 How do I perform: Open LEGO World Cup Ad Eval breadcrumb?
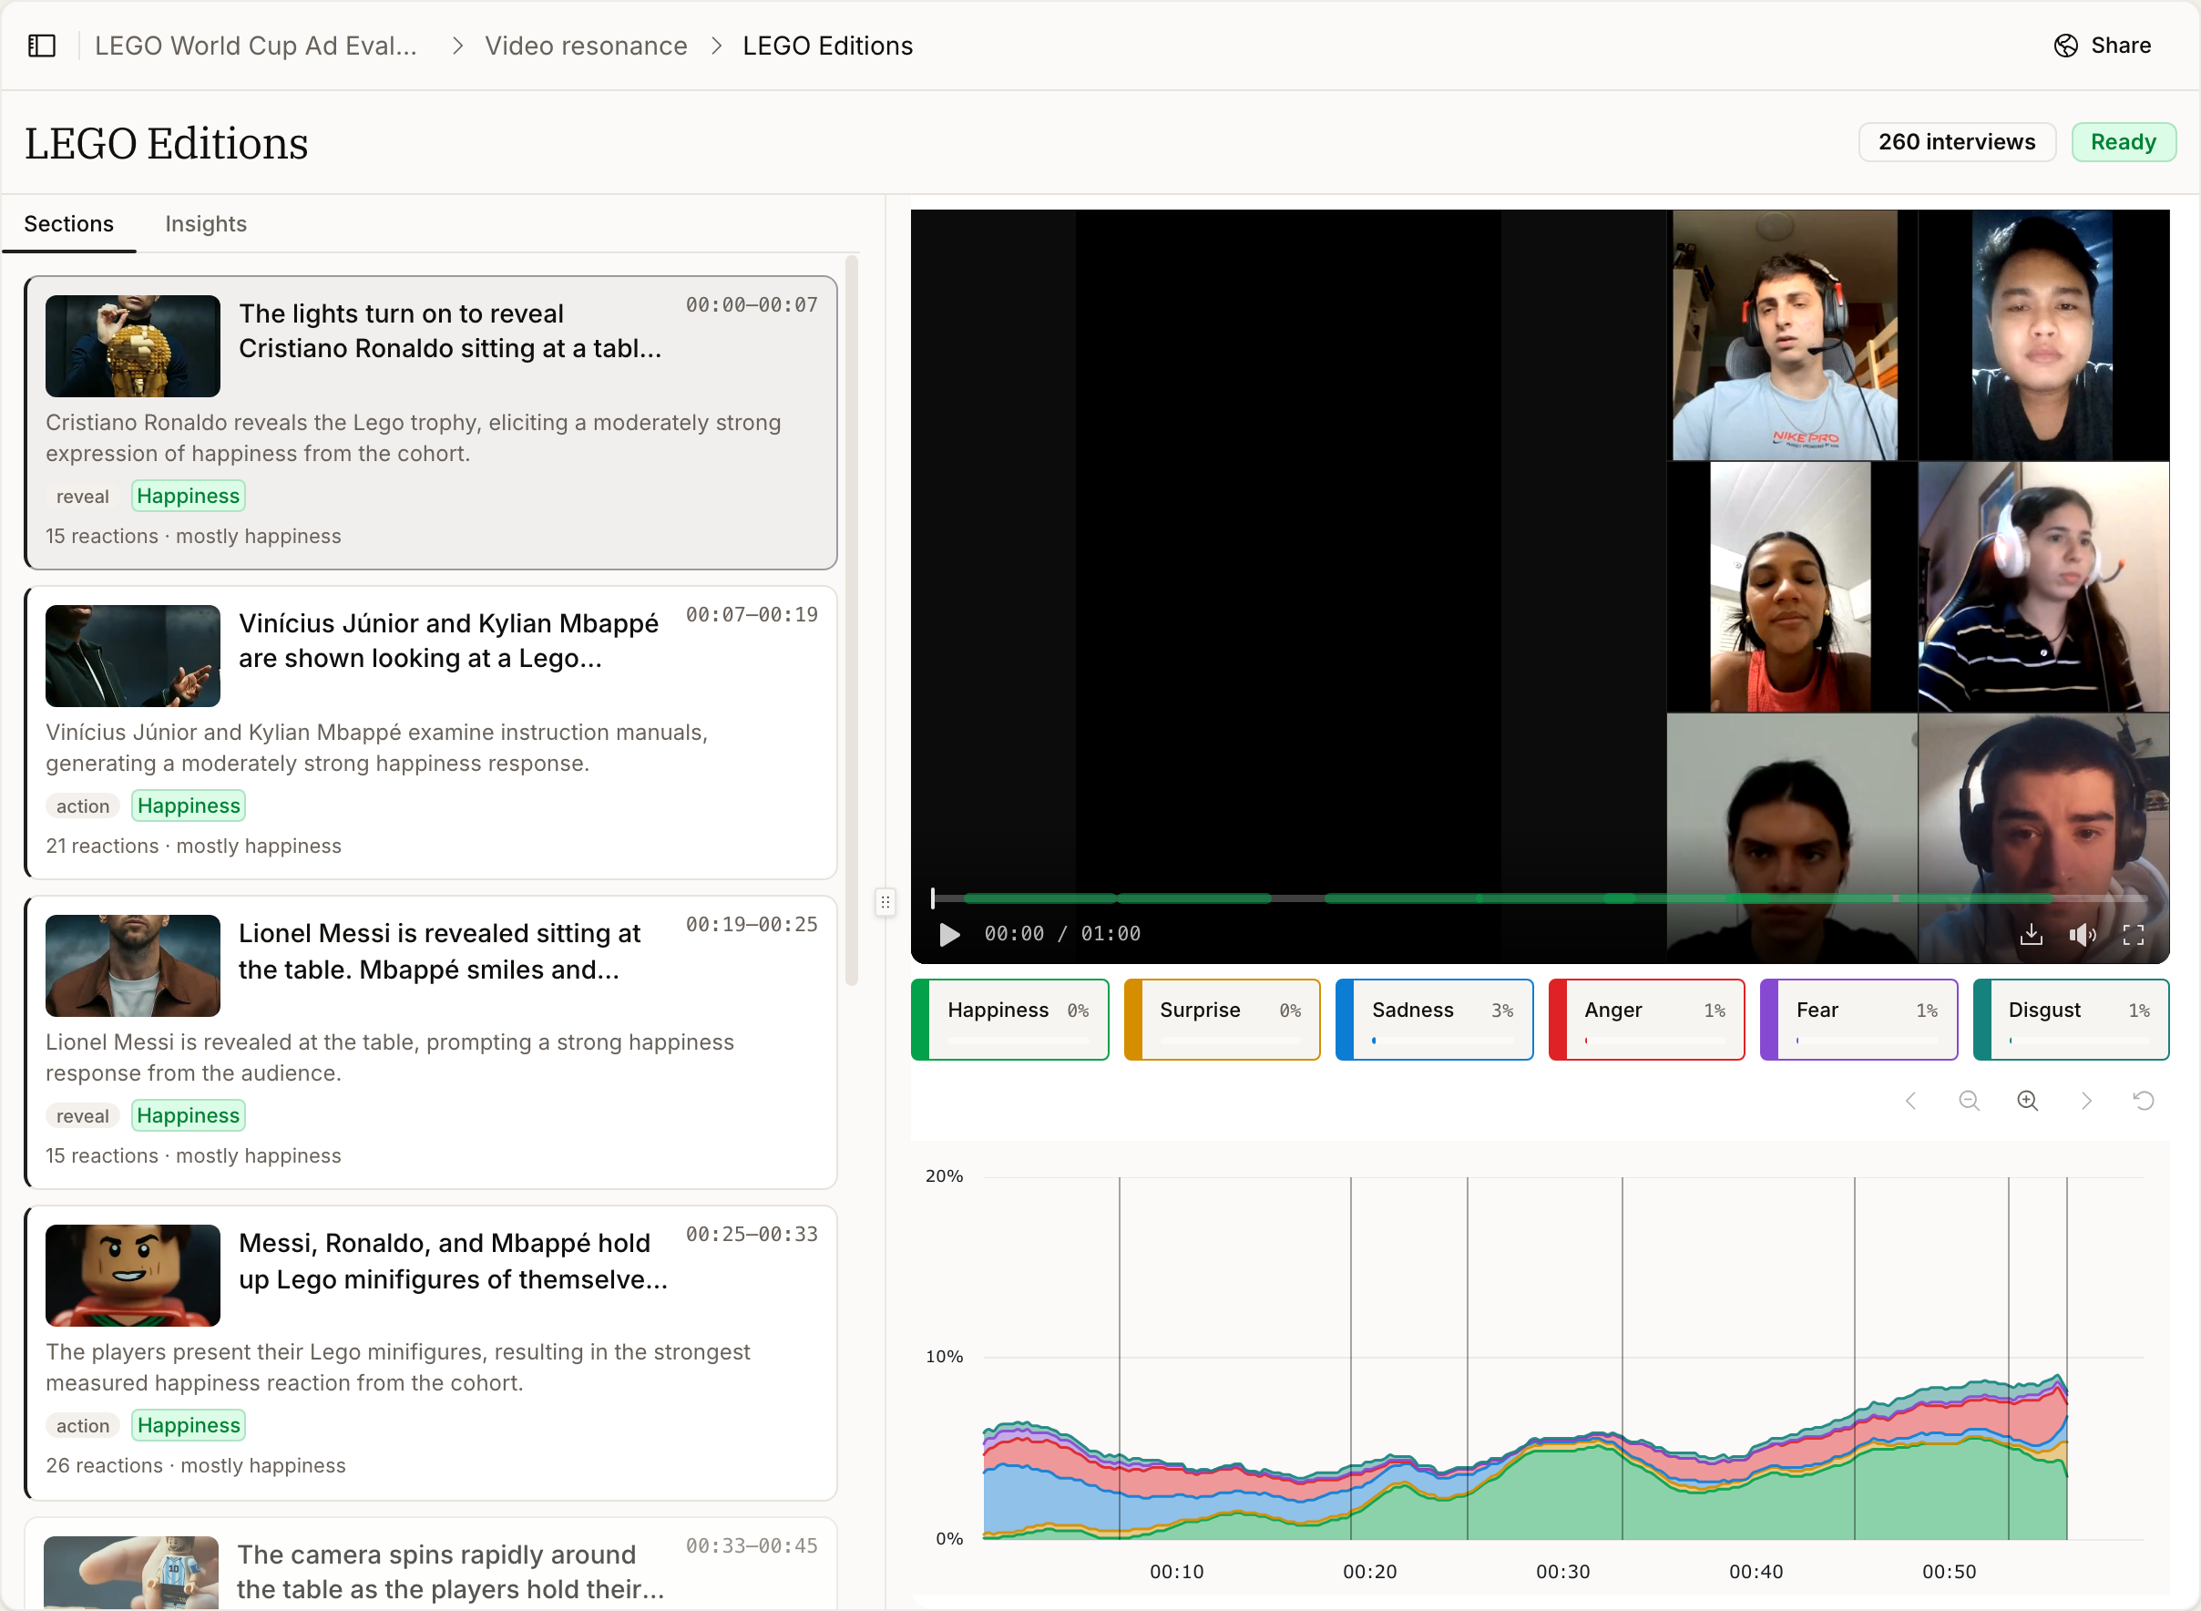click(x=255, y=46)
